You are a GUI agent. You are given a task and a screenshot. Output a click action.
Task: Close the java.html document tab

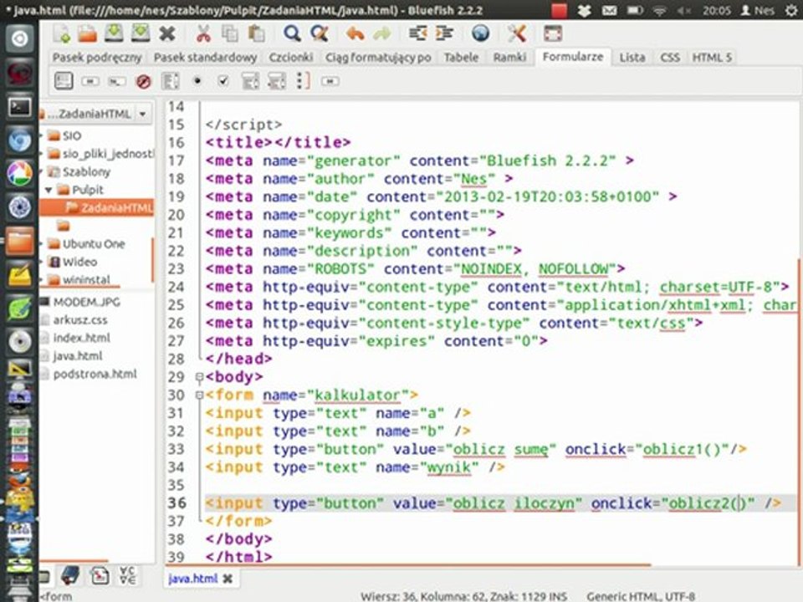[x=228, y=579]
